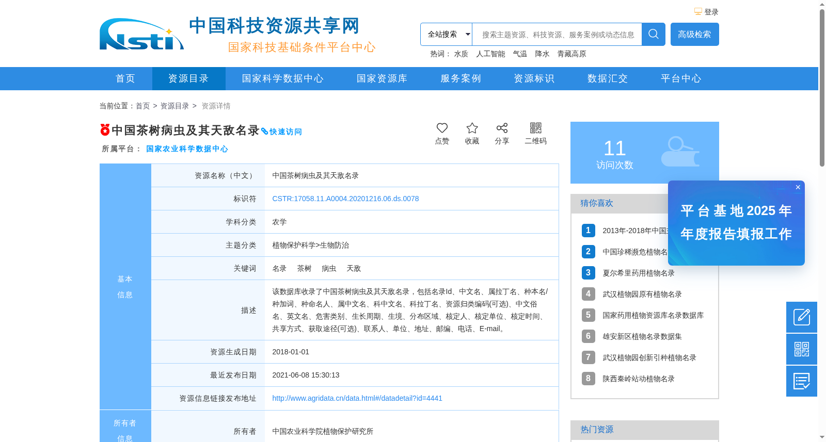
Task: Click 登录 login link
Action: pyautogui.click(x=711, y=12)
